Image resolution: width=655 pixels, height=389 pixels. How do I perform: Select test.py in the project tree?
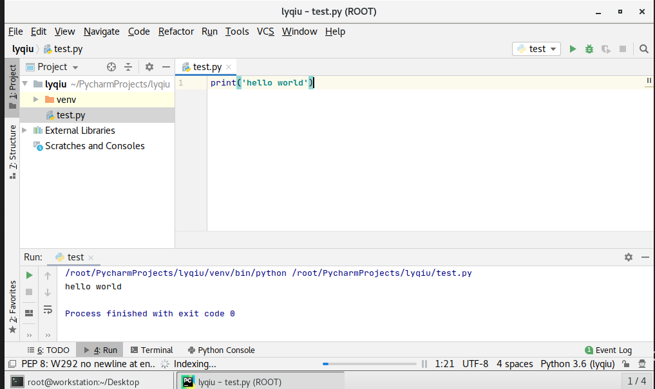tap(97, 115)
